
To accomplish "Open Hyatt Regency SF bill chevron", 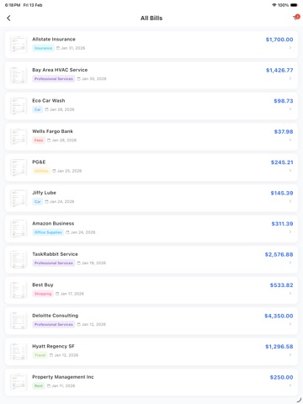I will pyautogui.click(x=290, y=355).
